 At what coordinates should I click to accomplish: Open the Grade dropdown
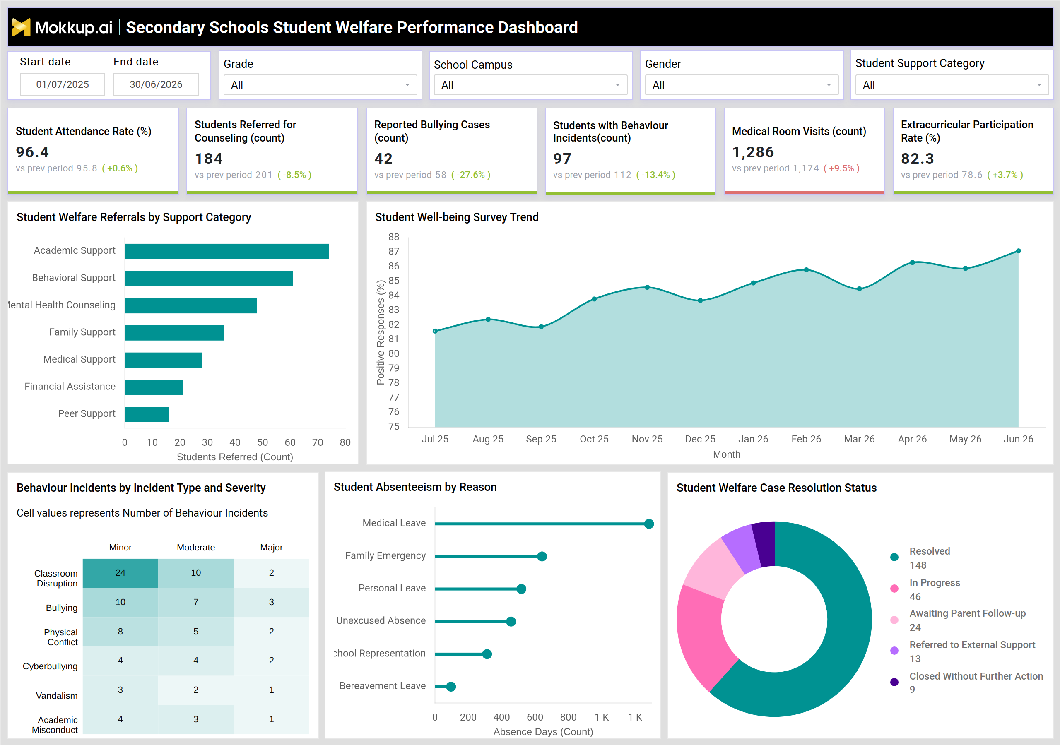[320, 85]
